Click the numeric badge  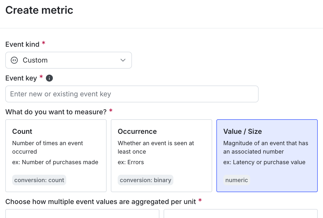(x=237, y=180)
